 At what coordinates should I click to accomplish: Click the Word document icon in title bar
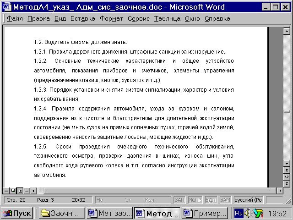(7, 7)
